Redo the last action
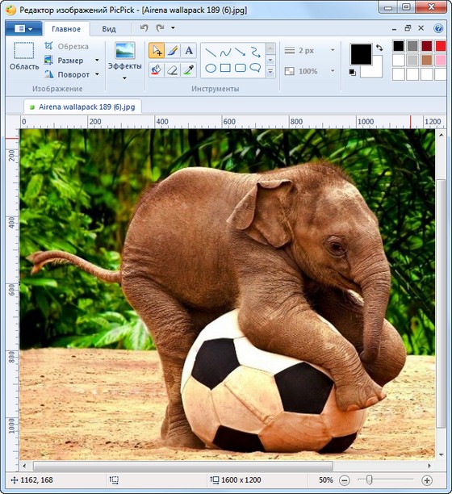The image size is (452, 494). coord(160,28)
